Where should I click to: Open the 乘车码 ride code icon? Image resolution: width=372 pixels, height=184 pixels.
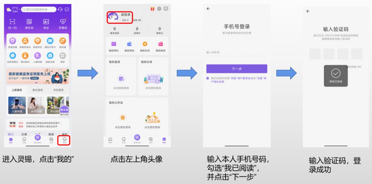pyautogui.click(x=29, y=22)
